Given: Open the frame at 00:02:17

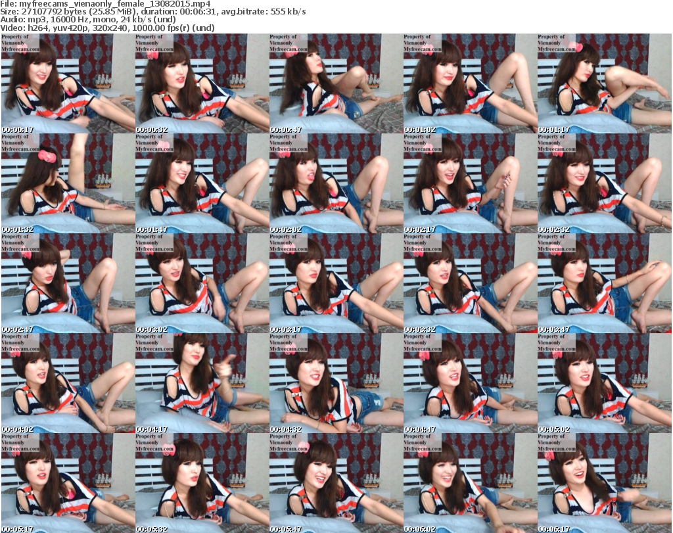Looking at the screenshot, I should (x=470, y=183).
